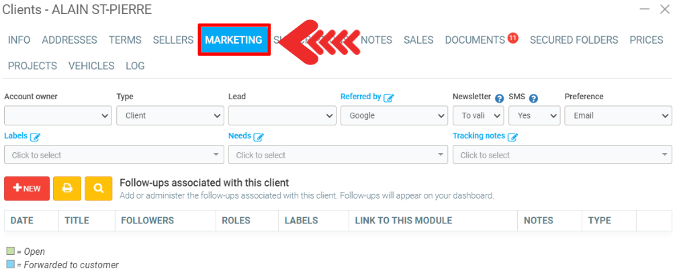Click the yellow search magnifier button
The height and width of the screenshot is (271, 673).
99,188
